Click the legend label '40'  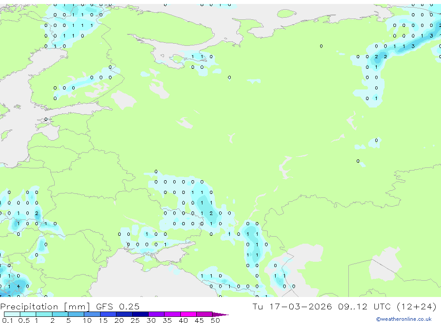pos(183,320)
